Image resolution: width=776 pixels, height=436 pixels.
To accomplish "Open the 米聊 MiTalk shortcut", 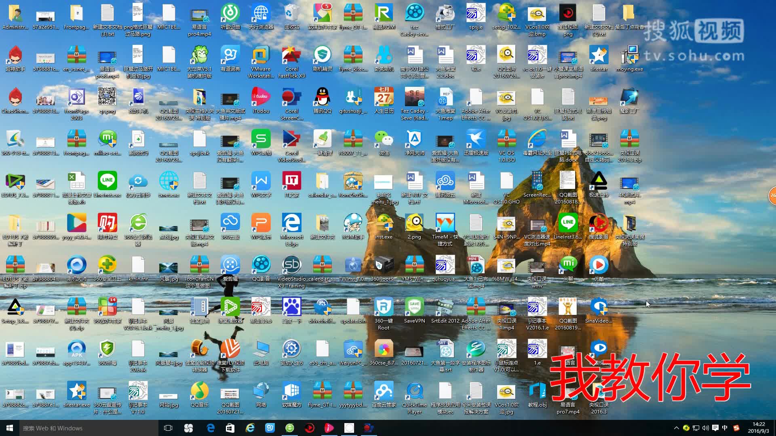I will tap(568, 268).
